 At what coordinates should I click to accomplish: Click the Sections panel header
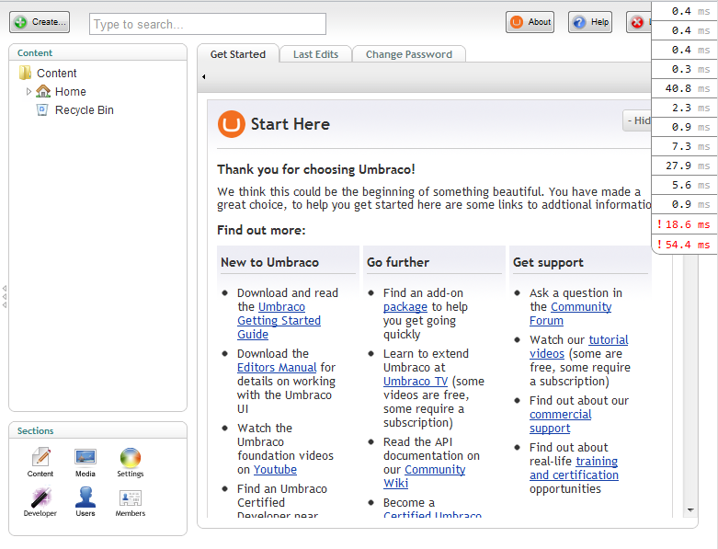tap(35, 431)
